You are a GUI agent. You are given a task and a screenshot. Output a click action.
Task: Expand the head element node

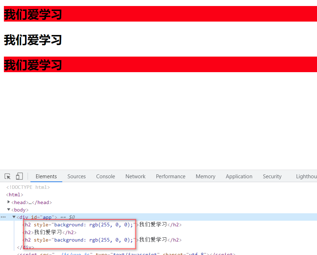8,202
